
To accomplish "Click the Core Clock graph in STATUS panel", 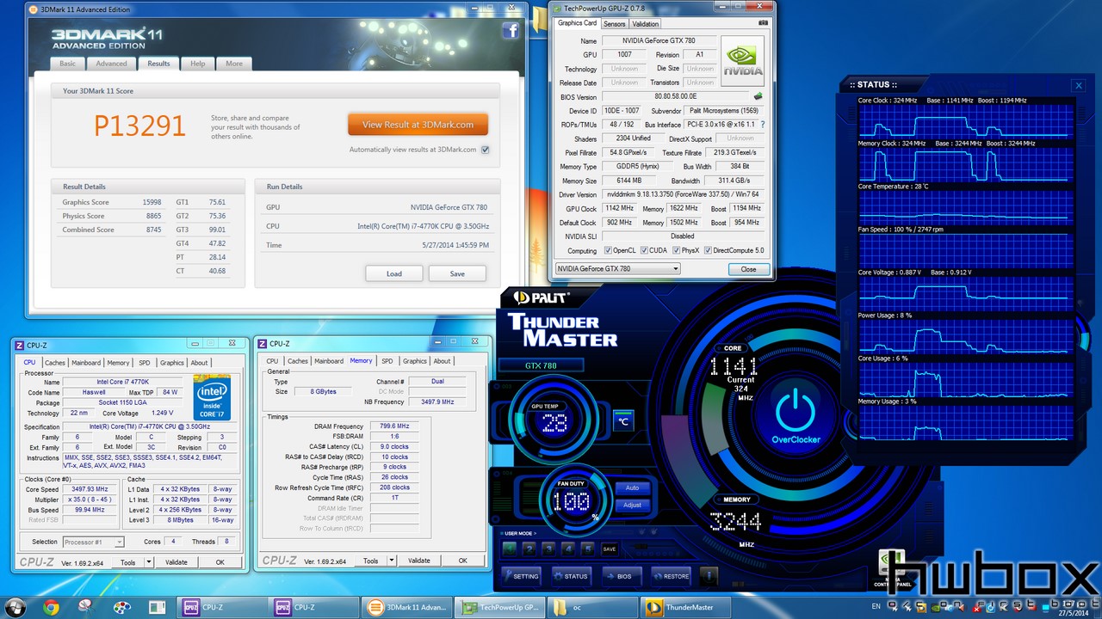I will [x=966, y=121].
